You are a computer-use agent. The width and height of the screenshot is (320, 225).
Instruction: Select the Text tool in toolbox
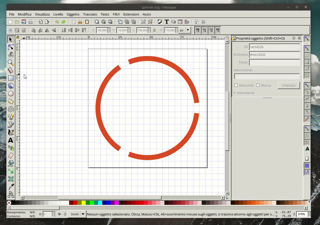pos(11,140)
